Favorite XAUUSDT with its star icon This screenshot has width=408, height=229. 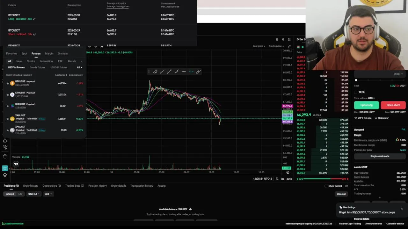click(x=8, y=119)
